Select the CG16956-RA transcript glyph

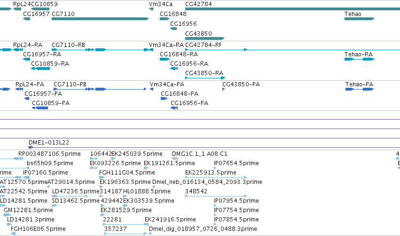[174, 69]
